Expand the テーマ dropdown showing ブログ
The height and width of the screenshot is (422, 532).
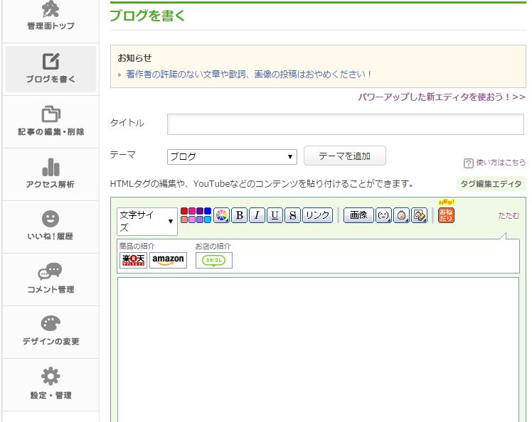click(x=232, y=156)
